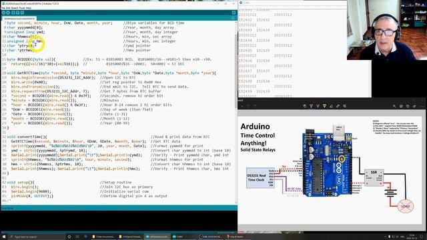Click Undo arrow in Snip & Sketch
427x240 pixels.
(x=248, y=106)
